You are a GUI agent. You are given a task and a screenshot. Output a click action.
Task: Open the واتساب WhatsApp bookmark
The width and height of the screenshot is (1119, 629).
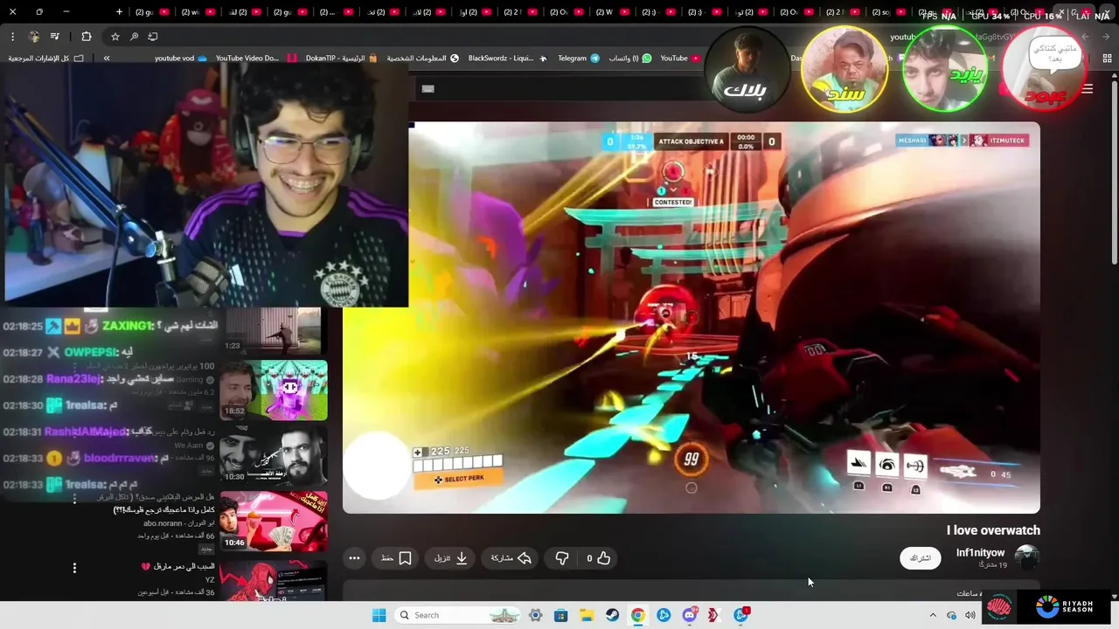coord(629,59)
